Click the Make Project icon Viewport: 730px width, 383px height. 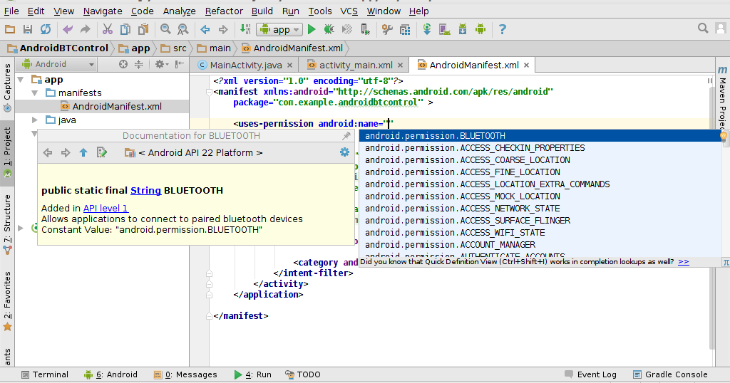tap(245, 30)
